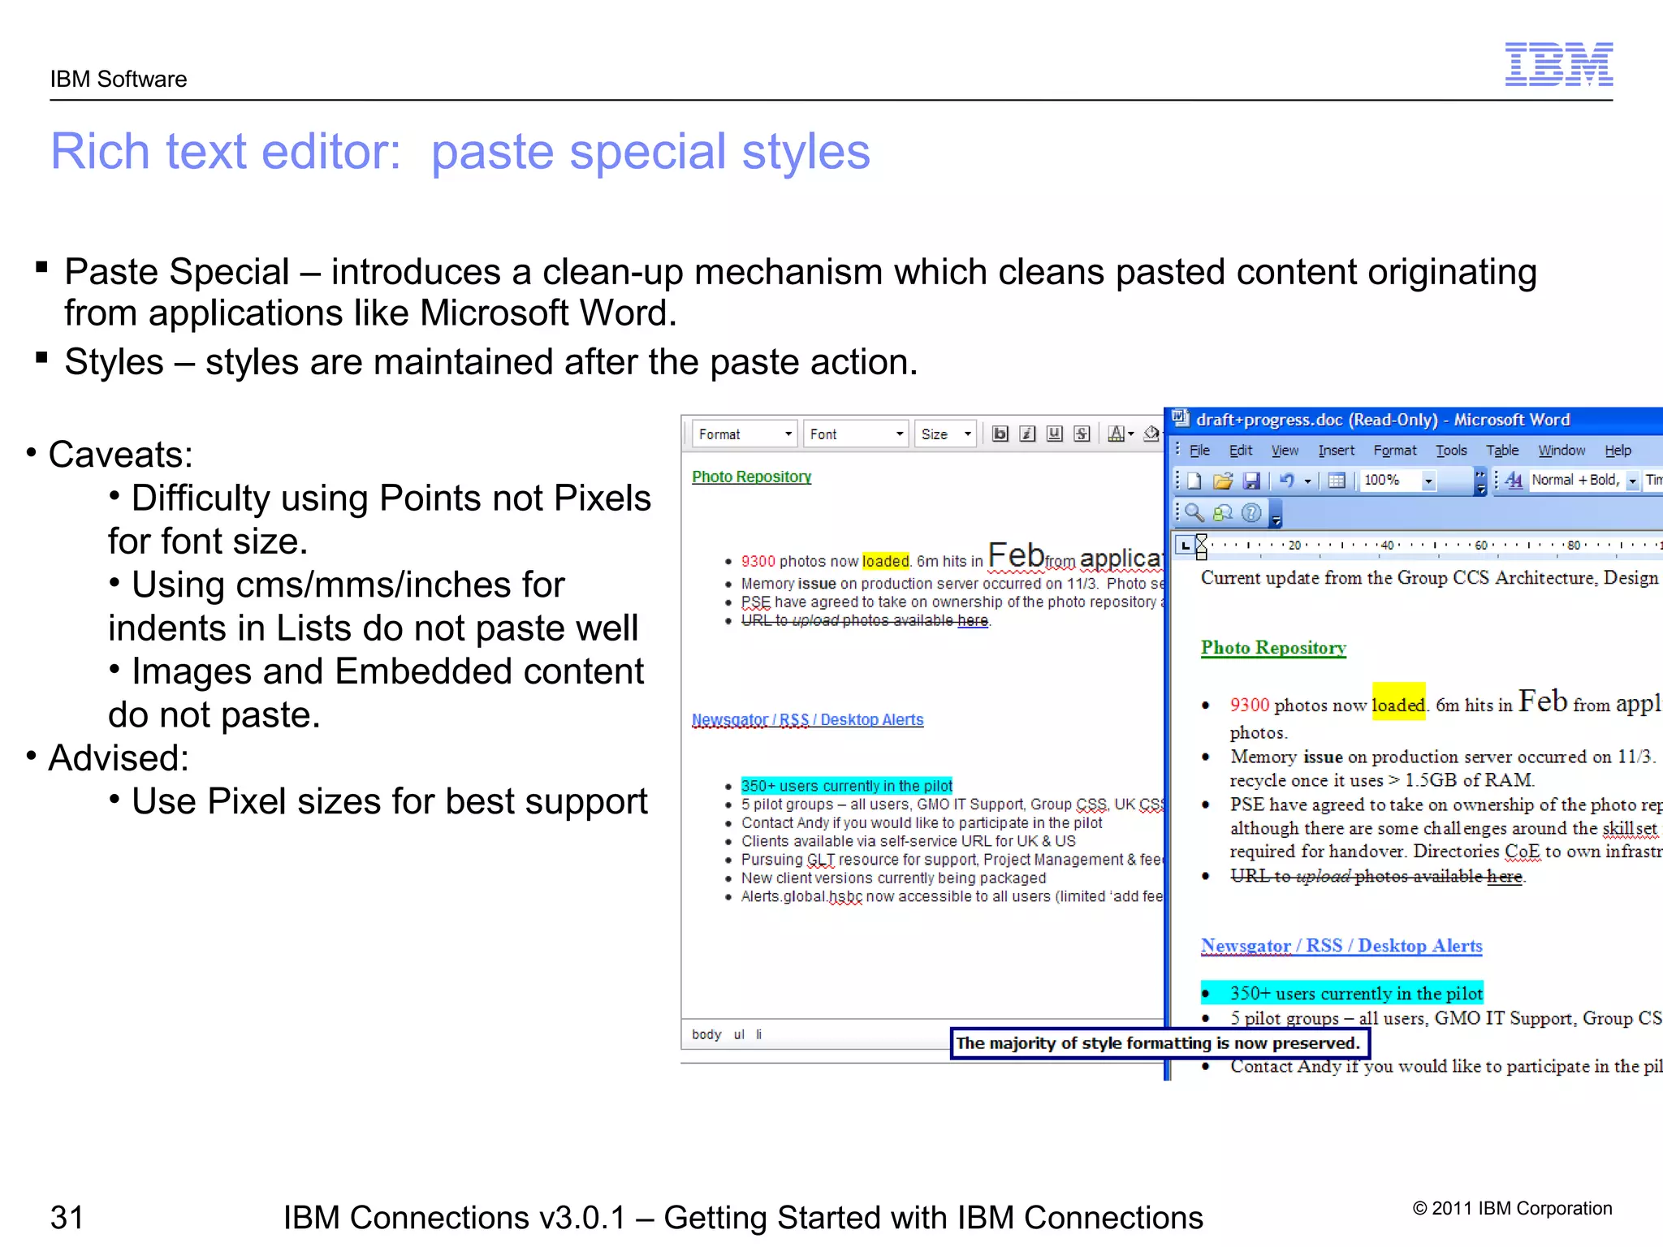Click Insert Table icon in Word
The width and height of the screenshot is (1663, 1247).
click(1337, 481)
